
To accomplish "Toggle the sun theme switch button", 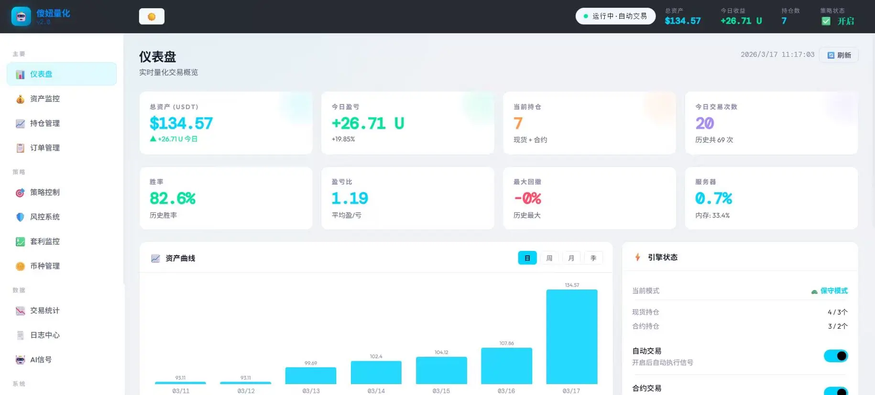I will click(x=152, y=17).
